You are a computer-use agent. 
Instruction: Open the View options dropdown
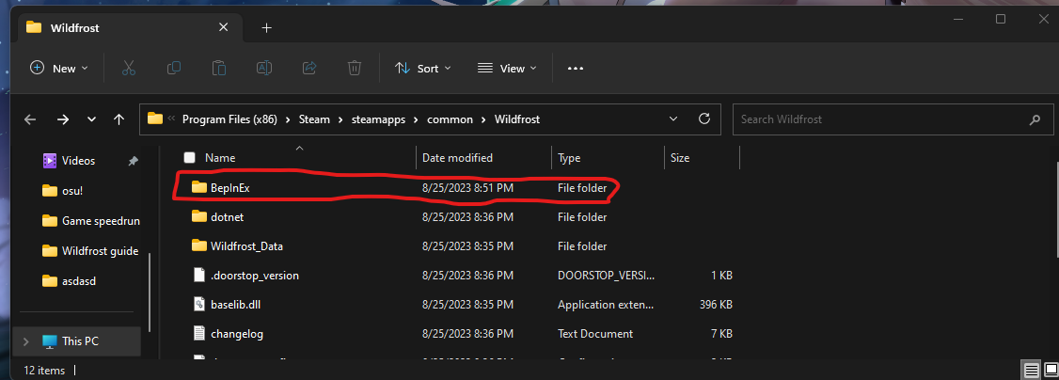[x=507, y=68]
